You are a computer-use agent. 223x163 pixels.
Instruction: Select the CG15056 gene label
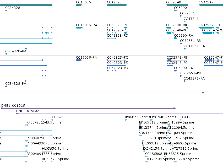click(83, 2)
